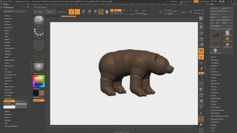This screenshot has width=237, height=133.
Task: Toggle the orange Thumbnail button in Preferences
Action: pyautogui.click(x=9, y=101)
